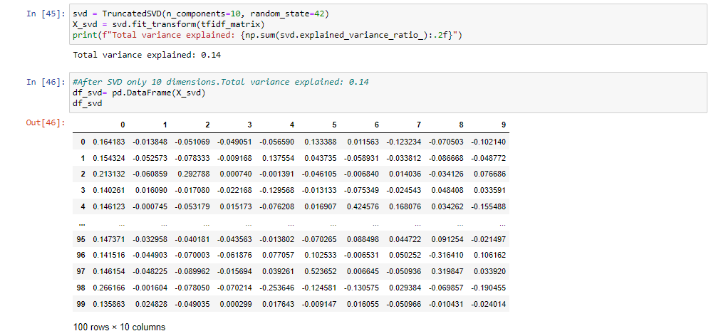Click column header 9
This screenshot has height=336, width=711.
coord(504,125)
